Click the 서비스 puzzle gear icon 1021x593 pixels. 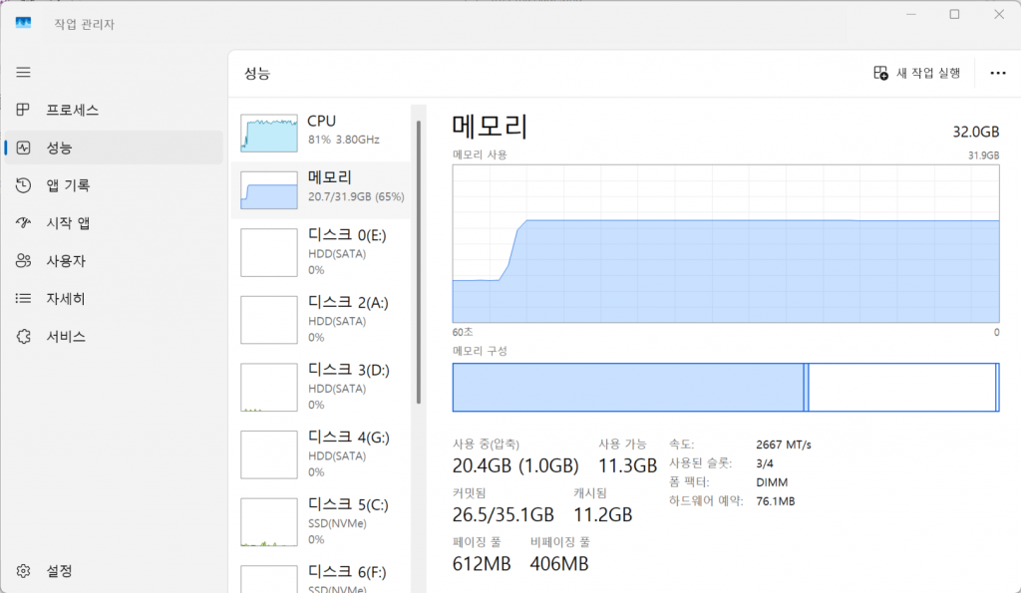point(24,337)
